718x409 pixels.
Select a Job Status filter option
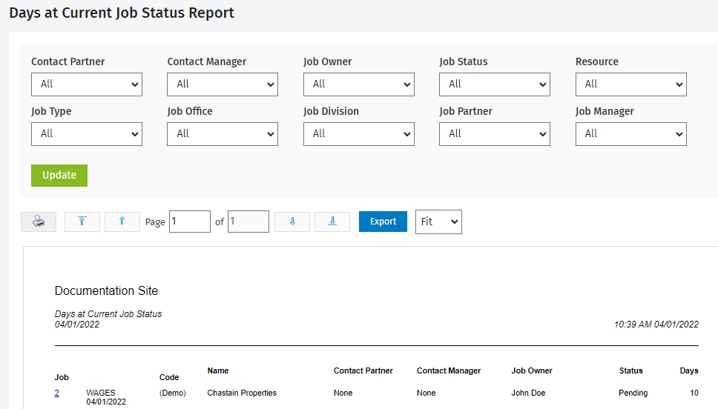tap(495, 84)
